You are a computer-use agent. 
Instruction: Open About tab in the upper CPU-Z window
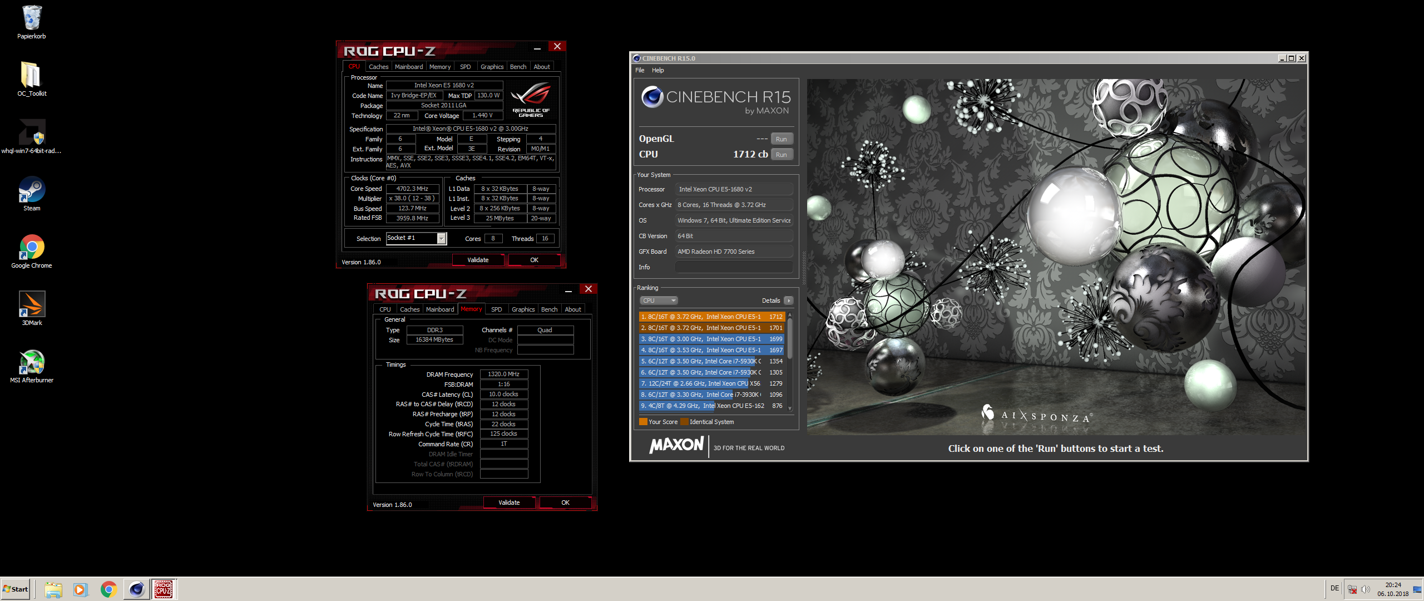[x=542, y=67]
